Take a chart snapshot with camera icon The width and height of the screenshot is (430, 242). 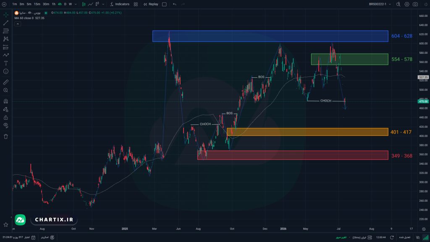[x=415, y=4]
